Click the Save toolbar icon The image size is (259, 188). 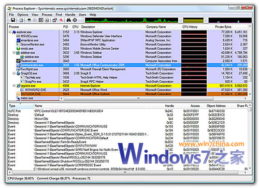(x=13, y=20)
